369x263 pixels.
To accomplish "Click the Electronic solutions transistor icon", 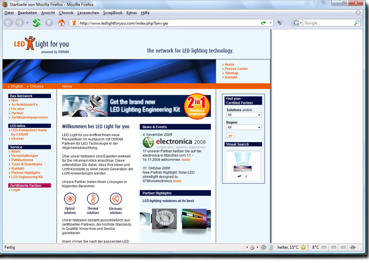I will tap(115, 199).
